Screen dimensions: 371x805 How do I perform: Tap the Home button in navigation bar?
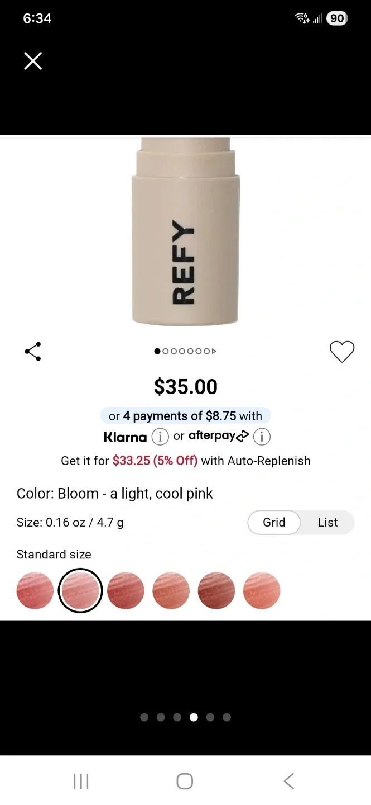point(184,781)
